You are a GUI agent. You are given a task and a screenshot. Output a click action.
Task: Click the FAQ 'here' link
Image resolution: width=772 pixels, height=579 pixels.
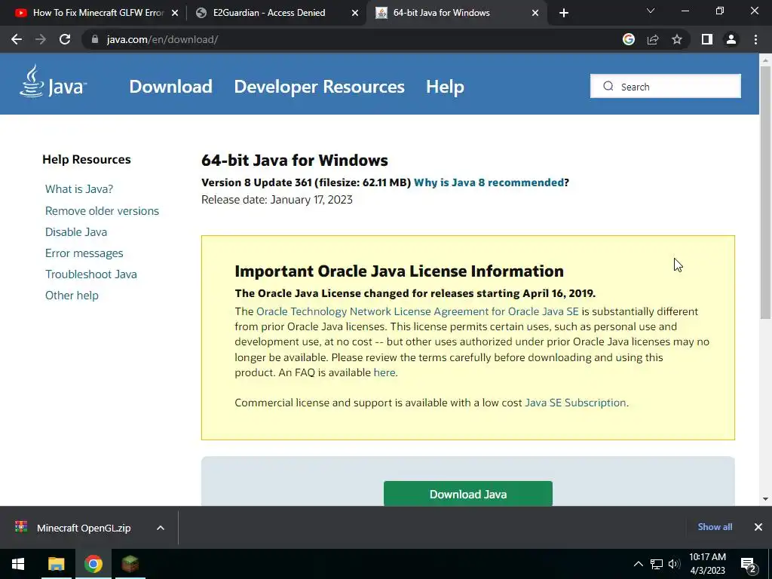384,372
